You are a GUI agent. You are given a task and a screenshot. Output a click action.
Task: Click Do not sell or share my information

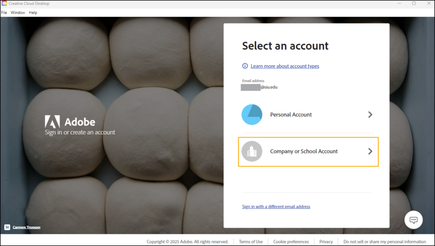[384, 242]
